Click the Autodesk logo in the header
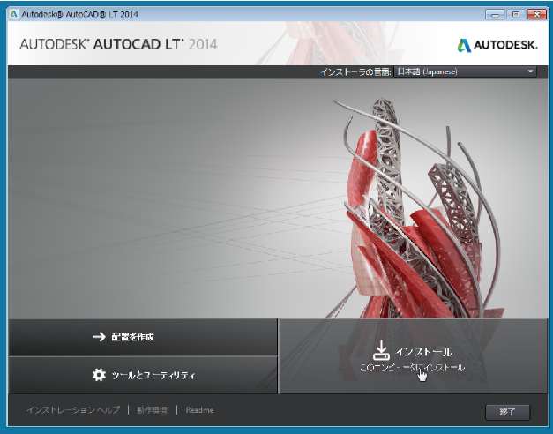Screen dimensions: 553x434 coord(497,45)
